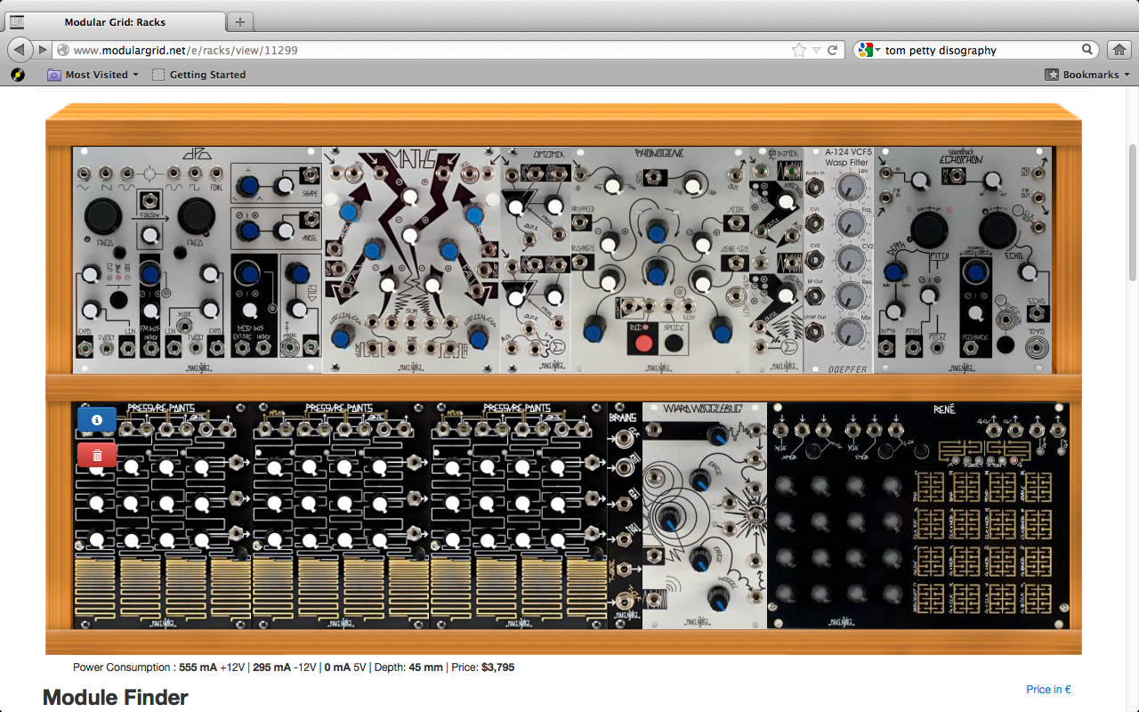The height and width of the screenshot is (712, 1139).
Task: Select the A-124 Wasp Filter module
Action: (x=838, y=260)
